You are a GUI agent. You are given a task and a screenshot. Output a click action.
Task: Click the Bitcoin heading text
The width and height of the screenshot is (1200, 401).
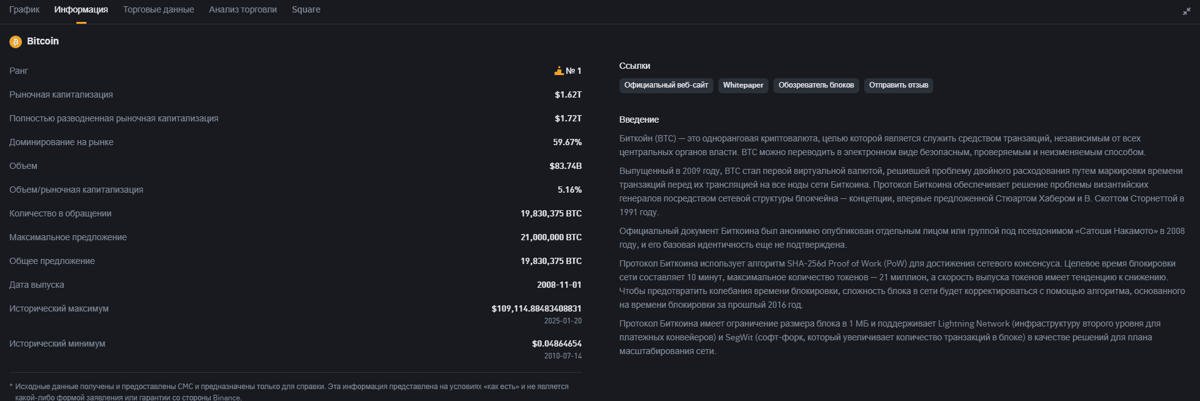pos(43,41)
